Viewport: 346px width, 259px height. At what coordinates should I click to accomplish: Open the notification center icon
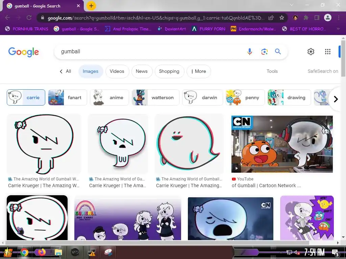[x=335, y=253]
